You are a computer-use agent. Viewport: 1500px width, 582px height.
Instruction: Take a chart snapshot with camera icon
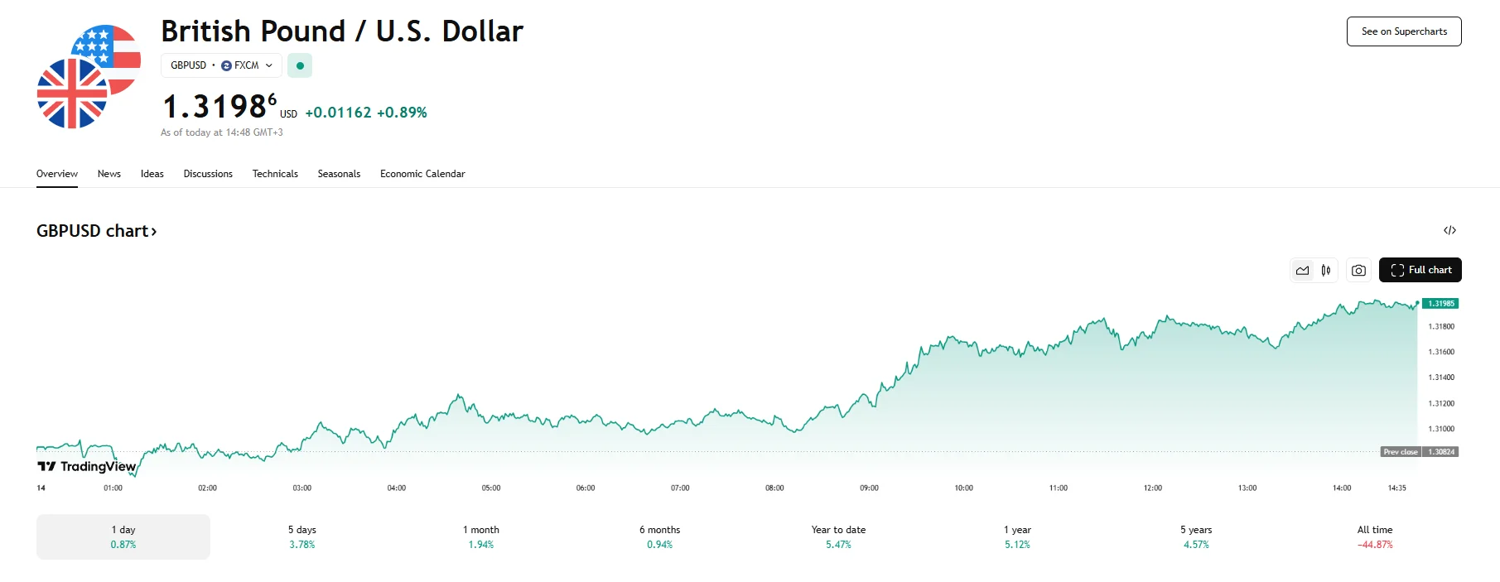pyautogui.click(x=1358, y=270)
